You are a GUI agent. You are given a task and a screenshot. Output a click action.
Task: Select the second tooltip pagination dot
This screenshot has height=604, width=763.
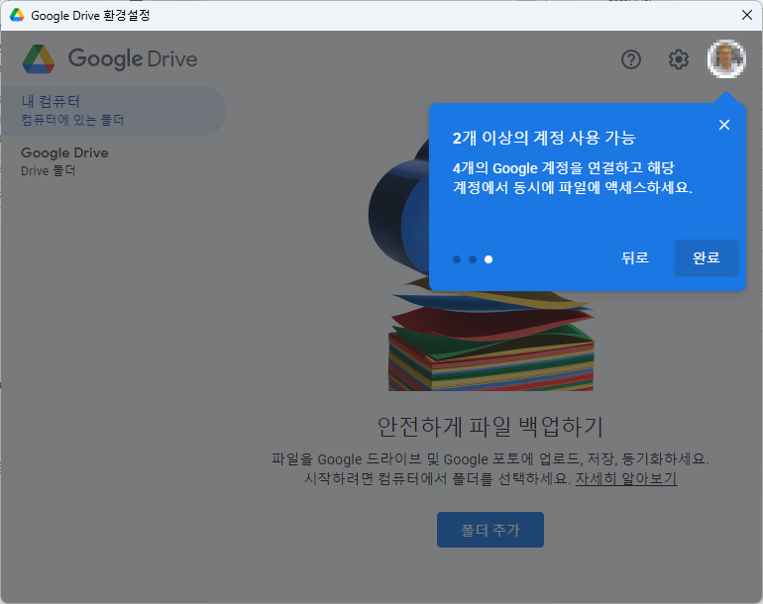(x=473, y=259)
